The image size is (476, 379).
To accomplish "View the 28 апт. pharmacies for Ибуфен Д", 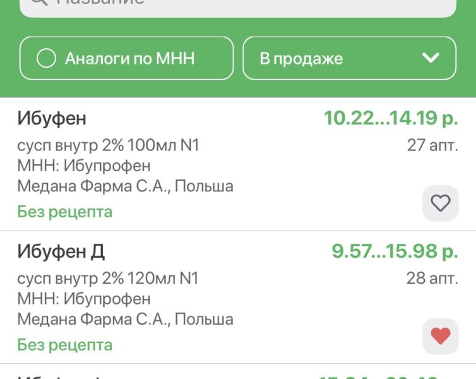I will (432, 278).
